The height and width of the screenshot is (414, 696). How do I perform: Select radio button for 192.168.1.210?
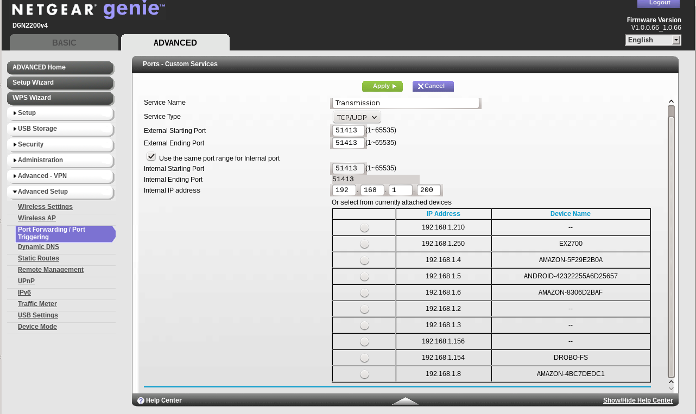pyautogui.click(x=364, y=228)
